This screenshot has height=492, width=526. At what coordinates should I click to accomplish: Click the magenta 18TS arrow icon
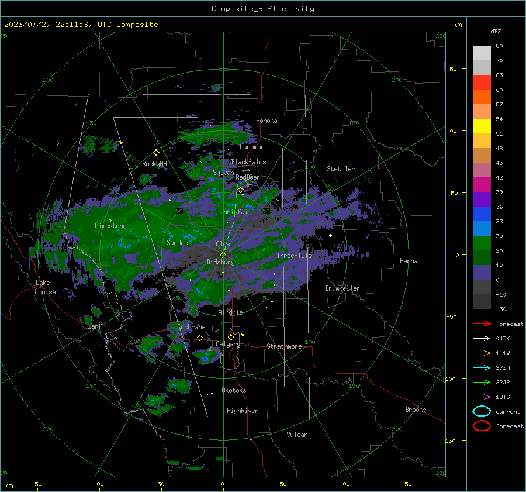(x=482, y=397)
